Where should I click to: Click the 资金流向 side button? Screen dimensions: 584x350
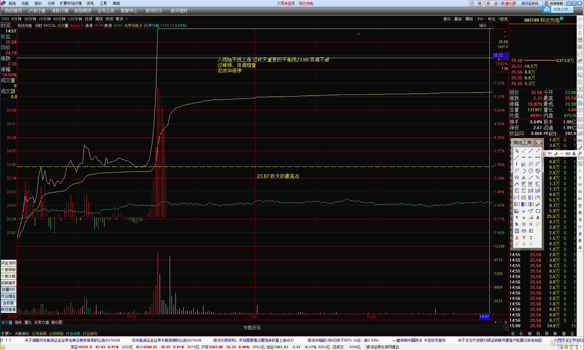click(8, 263)
